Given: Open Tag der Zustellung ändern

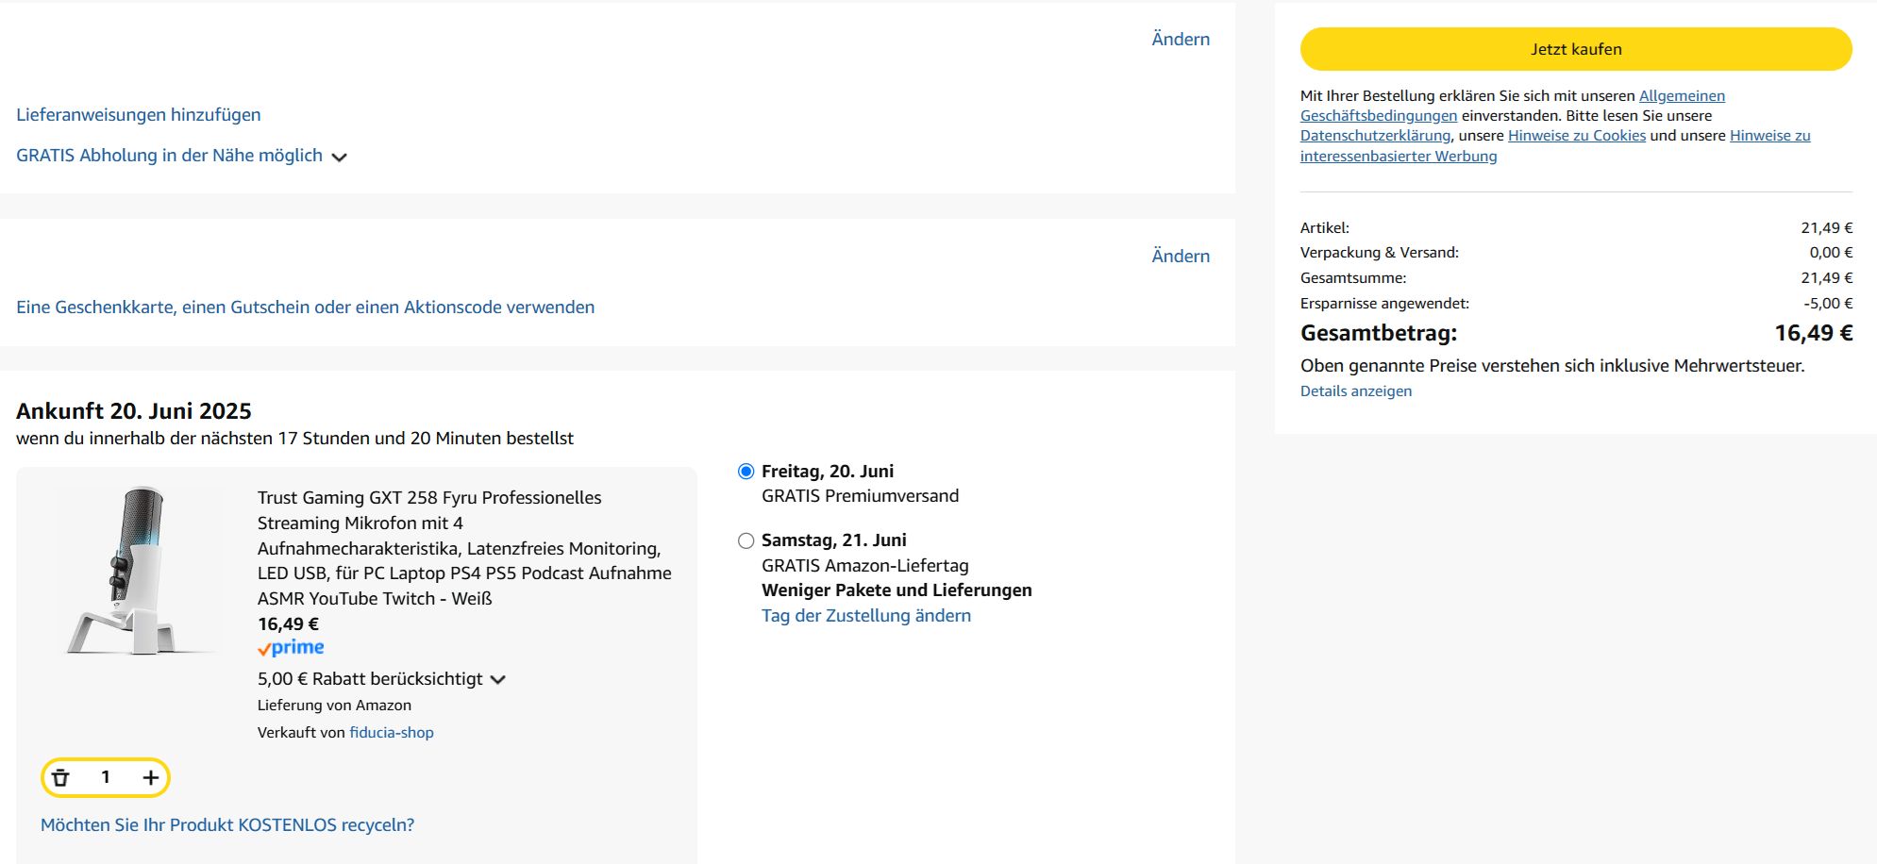Looking at the screenshot, I should (x=865, y=615).
